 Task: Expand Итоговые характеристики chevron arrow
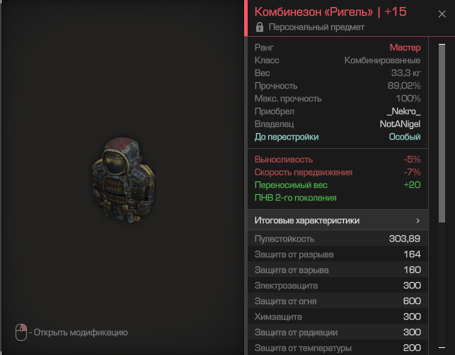(x=417, y=220)
